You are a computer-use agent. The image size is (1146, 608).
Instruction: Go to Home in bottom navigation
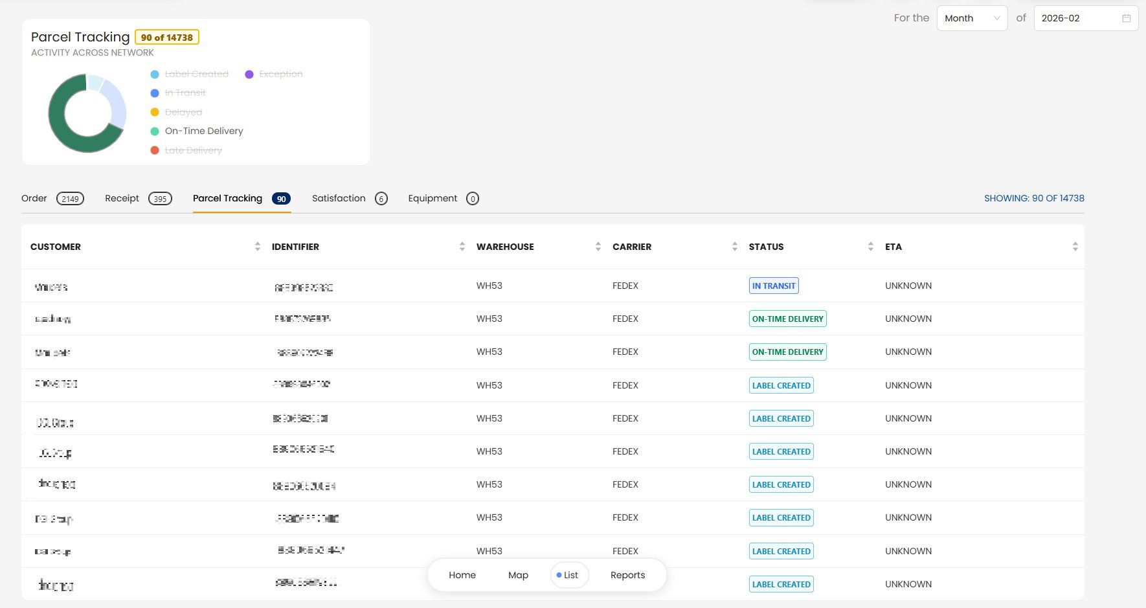coord(462,575)
